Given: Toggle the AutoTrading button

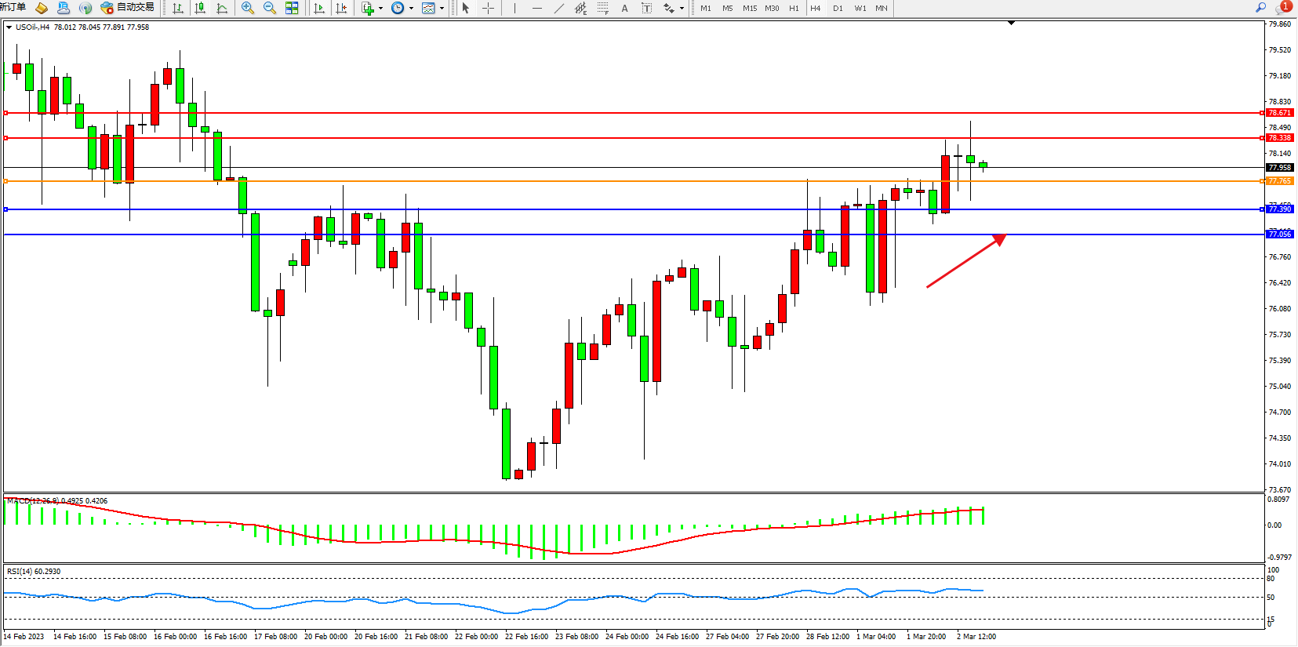Looking at the screenshot, I should [x=127, y=8].
